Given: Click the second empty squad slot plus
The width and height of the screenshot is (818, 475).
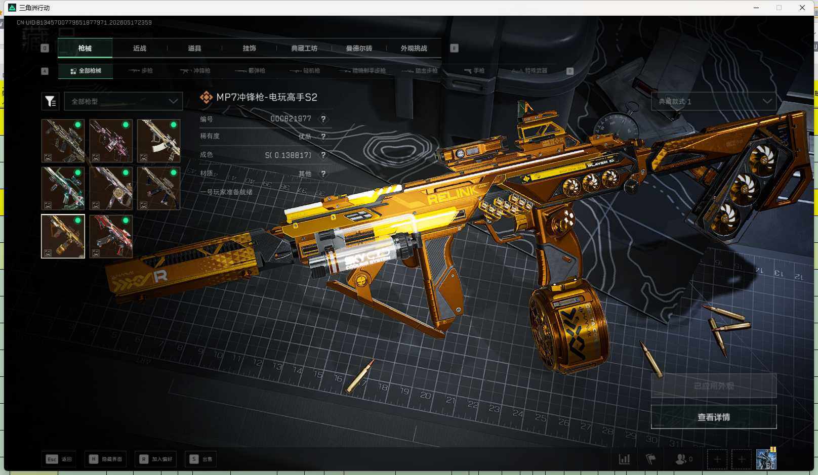Looking at the screenshot, I should pos(742,459).
